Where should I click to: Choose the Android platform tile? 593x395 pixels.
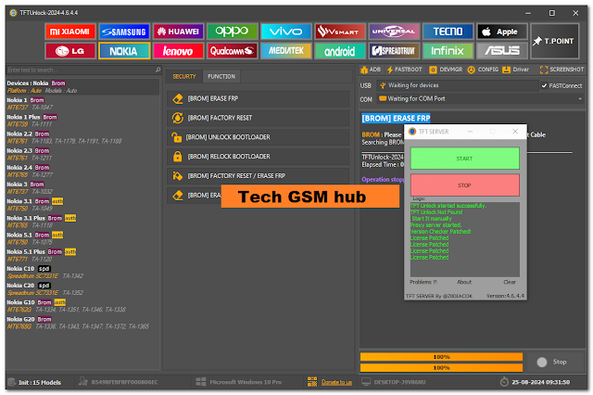[340, 51]
